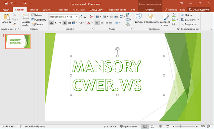Image resolution: width=214 pixels, height=129 pixels.
Task: Open the font size dropdown showing 96
Action: point(77,17)
